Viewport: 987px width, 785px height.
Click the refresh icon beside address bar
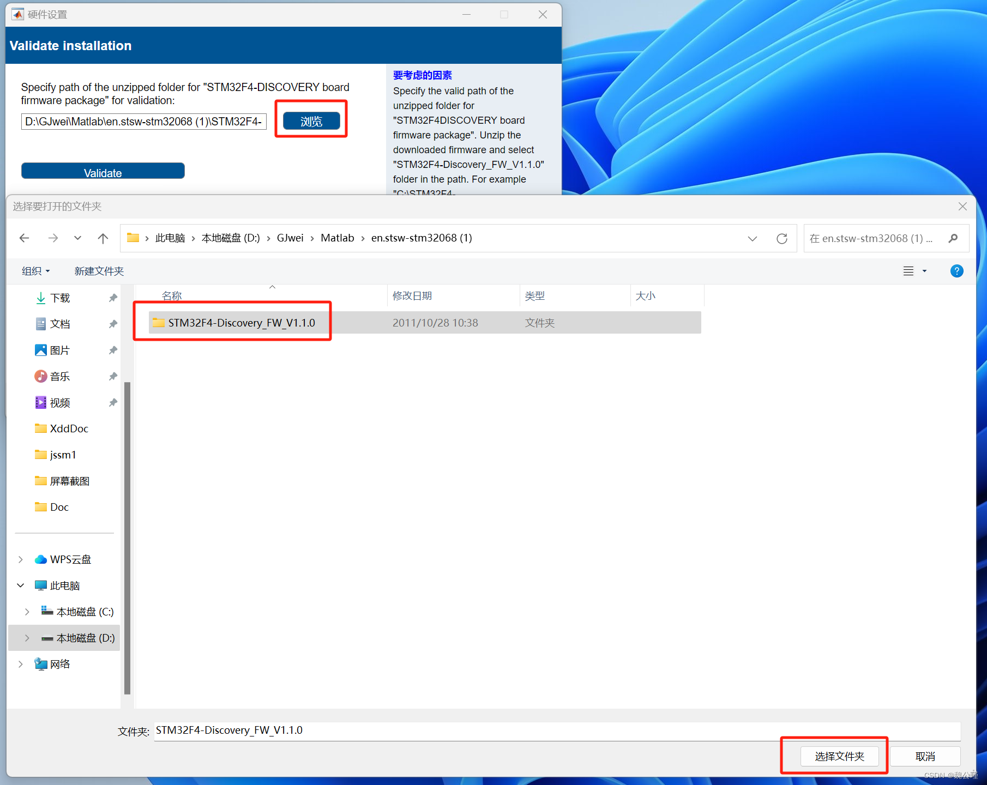[782, 238]
